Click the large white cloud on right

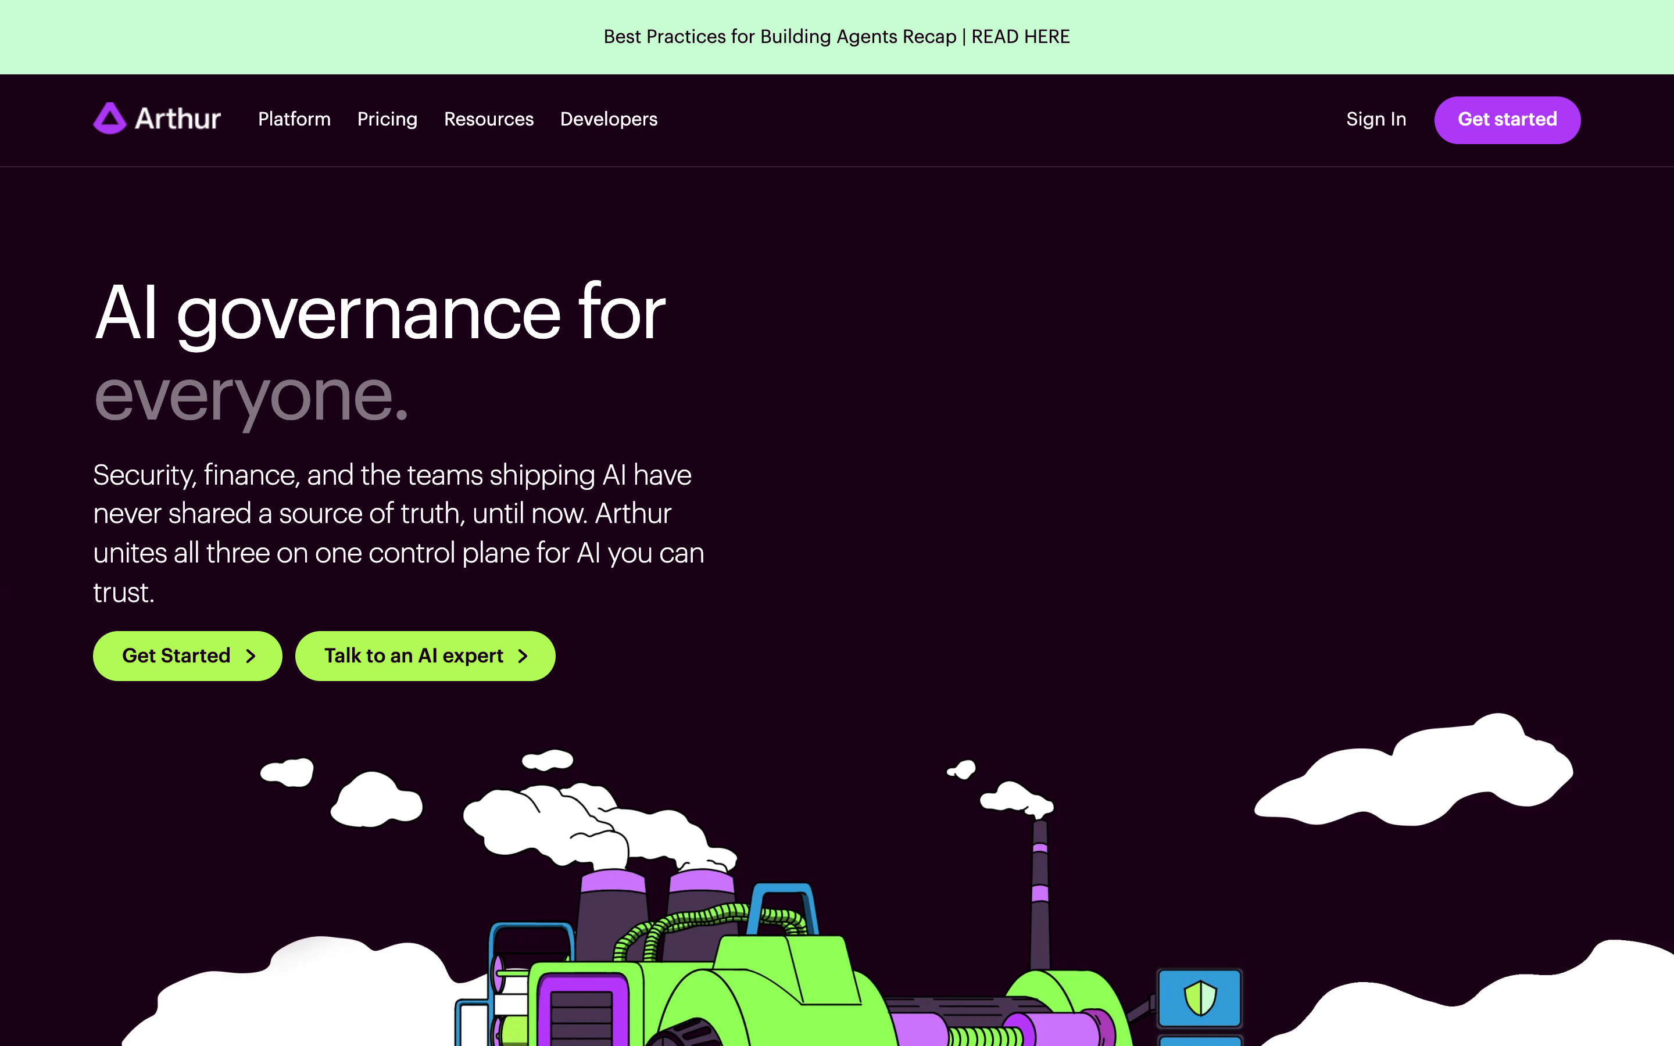click(x=1415, y=771)
